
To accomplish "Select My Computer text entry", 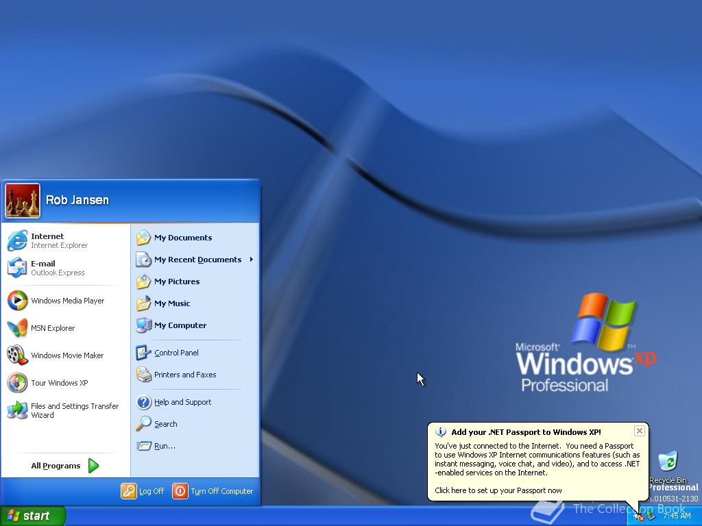I will pos(180,325).
